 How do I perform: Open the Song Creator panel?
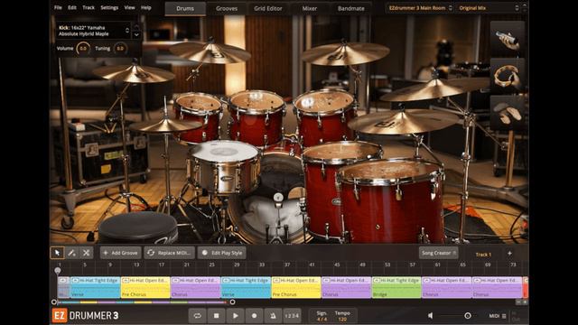438,253
